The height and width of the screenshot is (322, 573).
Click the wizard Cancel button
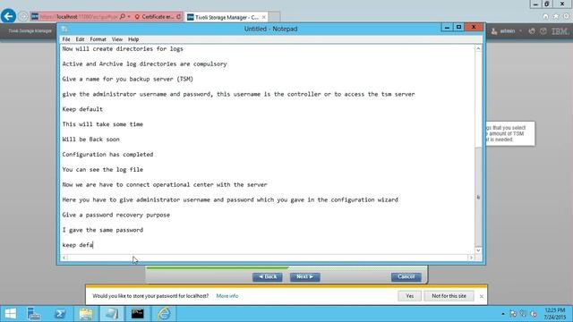(406, 277)
